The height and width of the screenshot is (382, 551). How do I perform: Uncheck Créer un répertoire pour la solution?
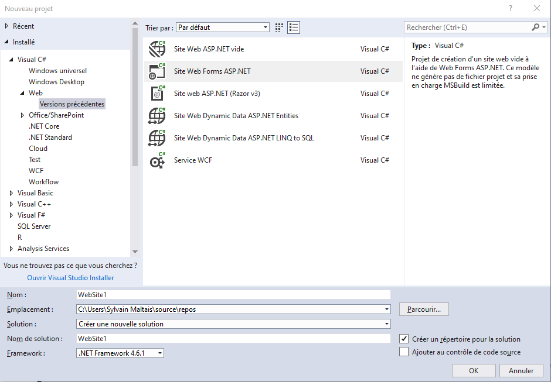point(403,339)
